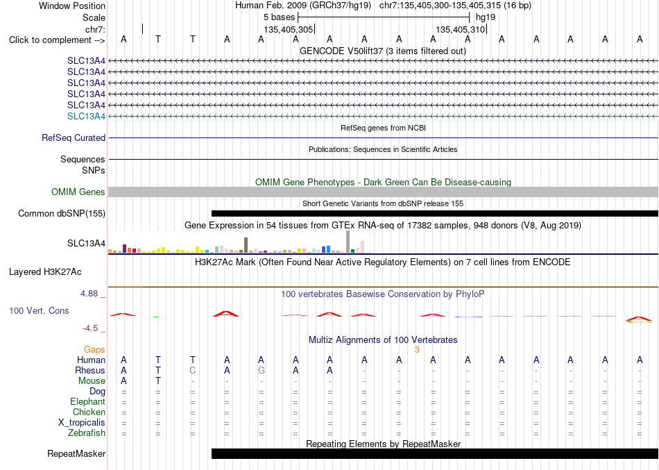This screenshot has width=659, height=470.
Task: Click the gray OMIM Genes item bar
Action: (383, 192)
